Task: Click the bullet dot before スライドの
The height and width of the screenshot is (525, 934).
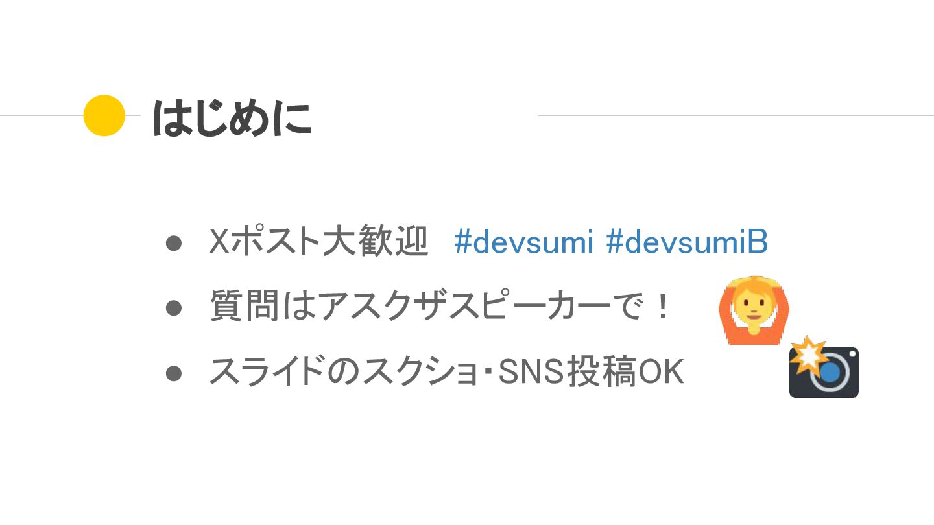Action: coord(173,373)
